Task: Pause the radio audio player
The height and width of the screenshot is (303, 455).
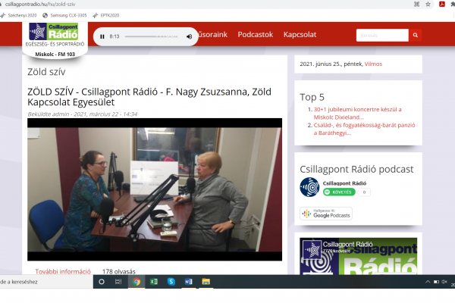Action: tap(102, 36)
